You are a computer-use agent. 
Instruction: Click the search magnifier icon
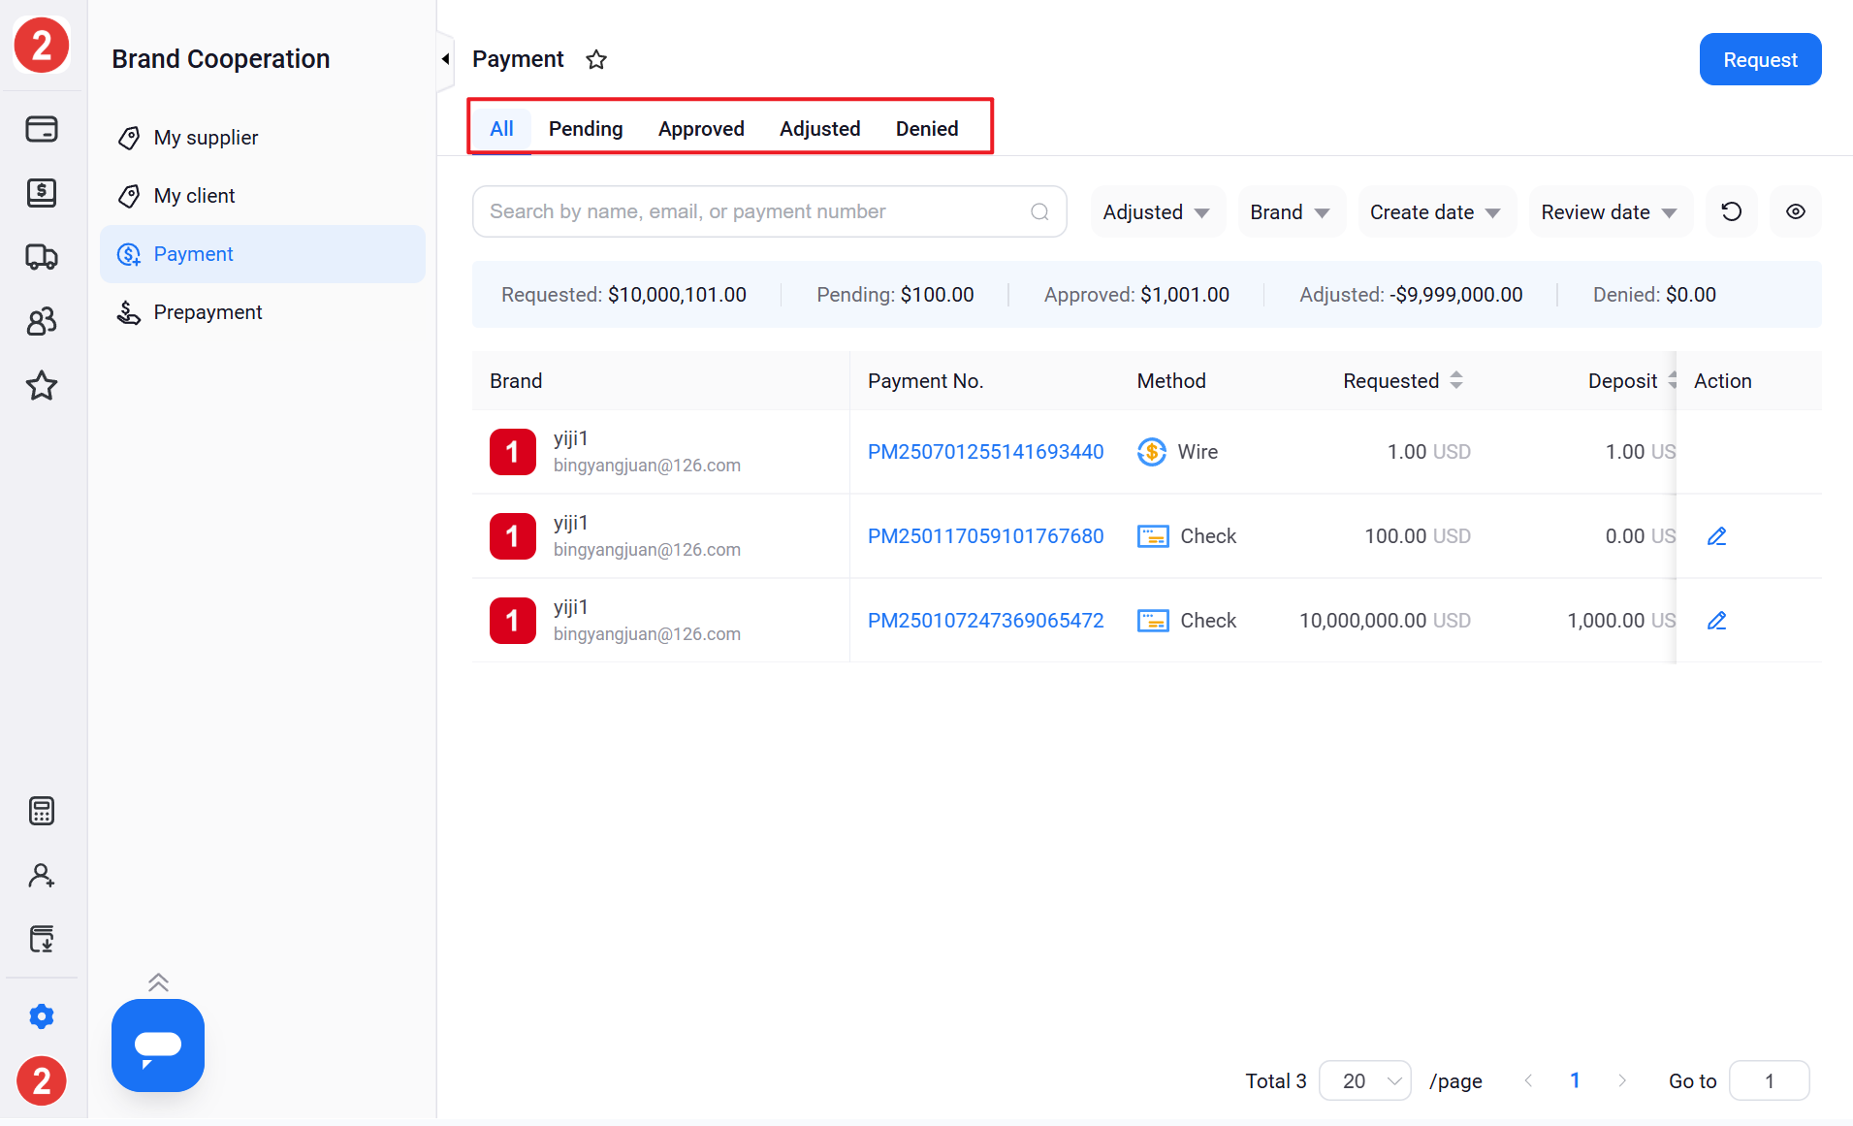pyautogui.click(x=1039, y=211)
